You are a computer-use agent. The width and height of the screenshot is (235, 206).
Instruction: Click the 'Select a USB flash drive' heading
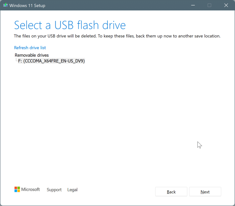tap(70, 25)
